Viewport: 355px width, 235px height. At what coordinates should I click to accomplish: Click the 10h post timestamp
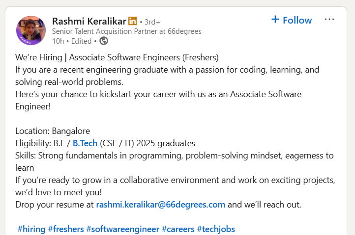58,41
